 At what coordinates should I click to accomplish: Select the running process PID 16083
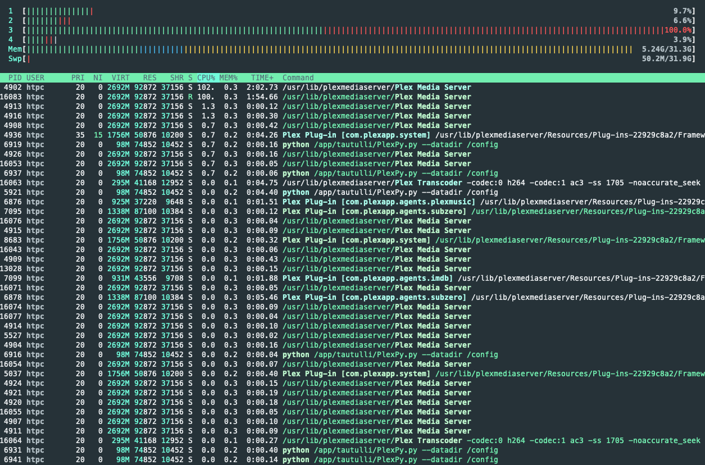(352, 97)
